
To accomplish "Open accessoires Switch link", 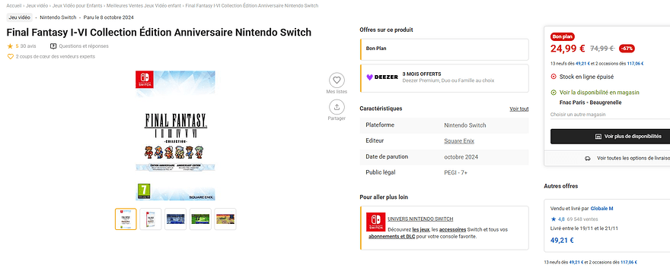I will (x=451, y=229).
